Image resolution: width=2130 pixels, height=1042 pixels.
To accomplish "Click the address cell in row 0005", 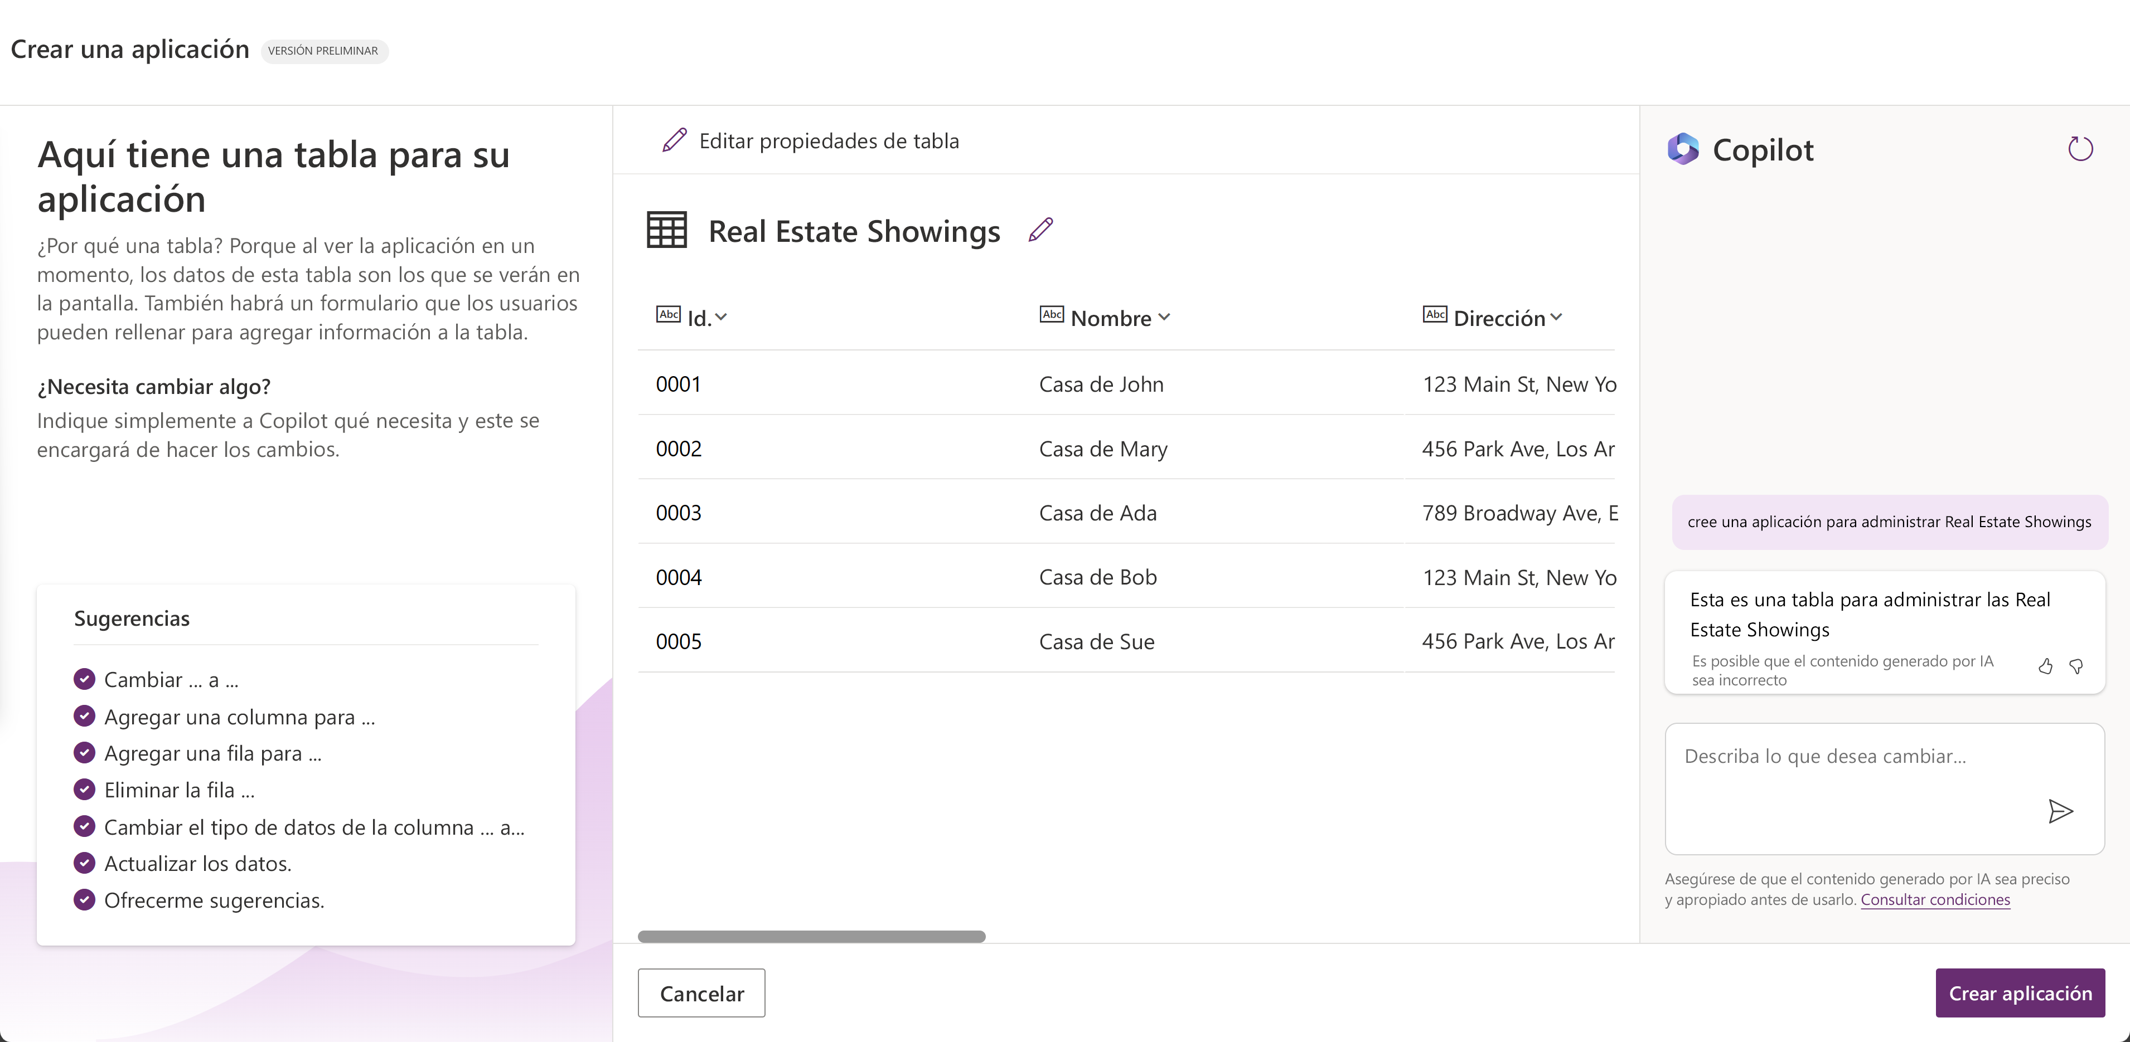I will (1518, 642).
